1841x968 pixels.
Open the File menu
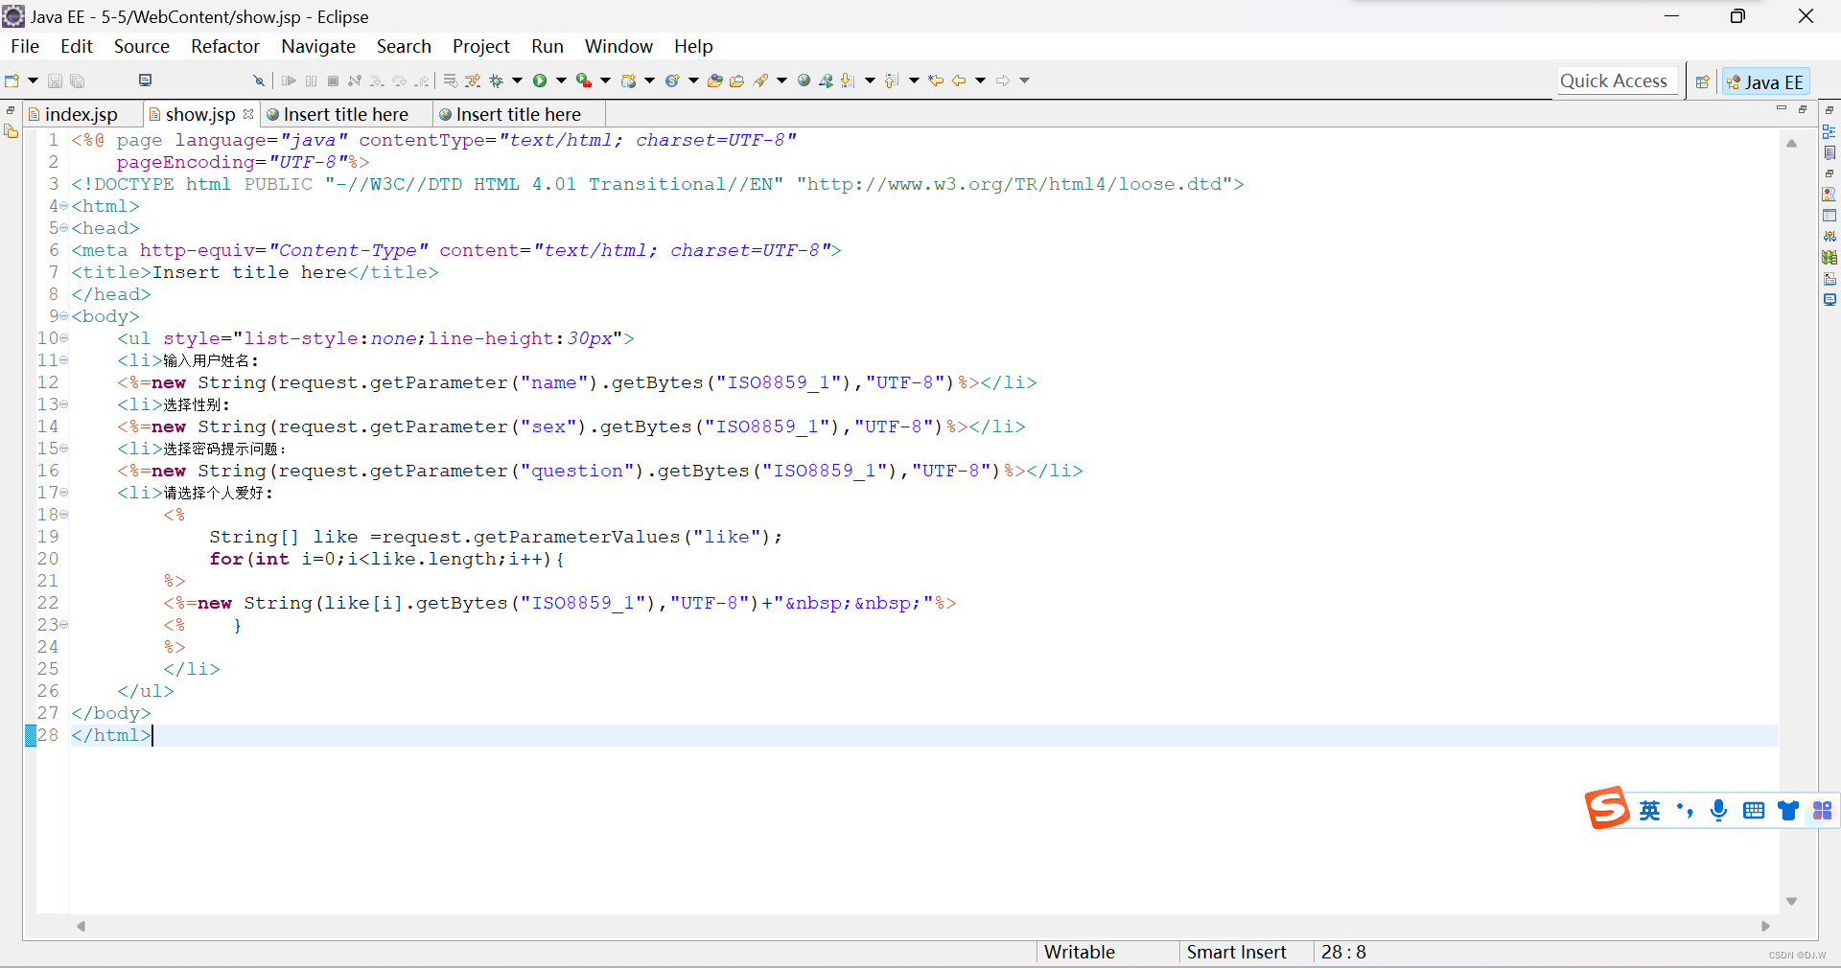pyautogui.click(x=25, y=46)
